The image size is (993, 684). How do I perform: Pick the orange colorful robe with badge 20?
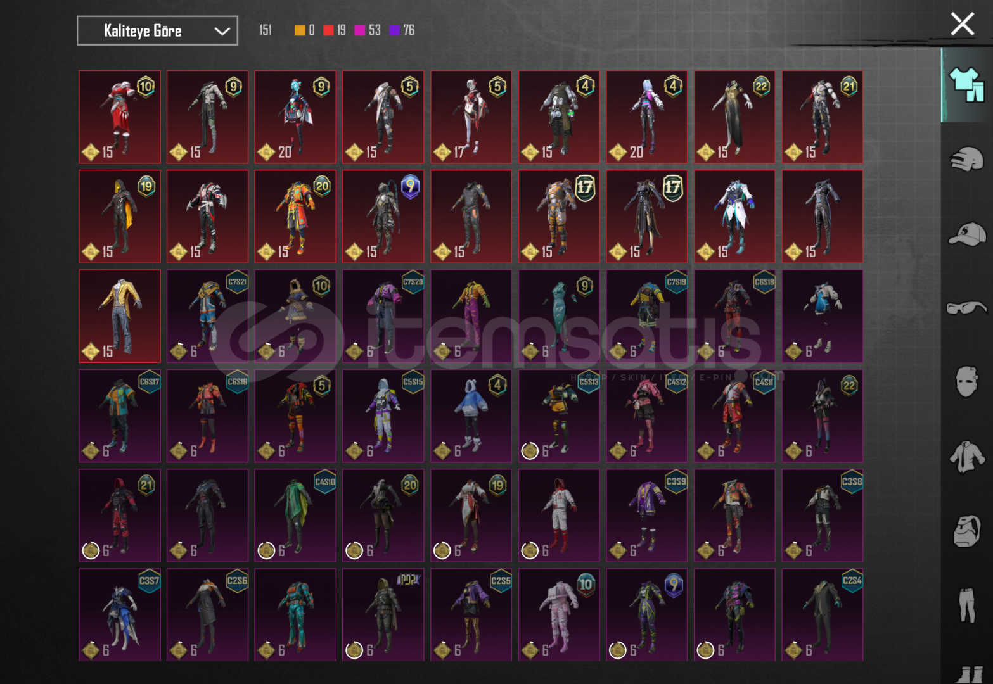click(295, 217)
